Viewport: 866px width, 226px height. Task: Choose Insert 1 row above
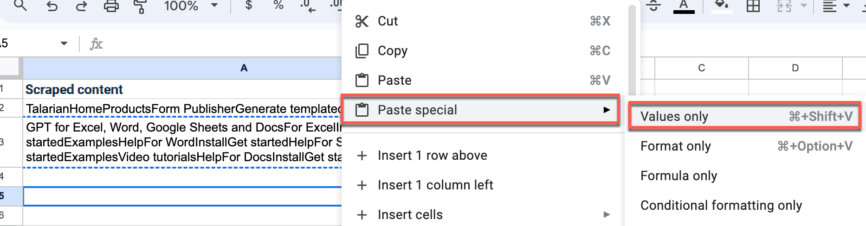[x=432, y=156]
